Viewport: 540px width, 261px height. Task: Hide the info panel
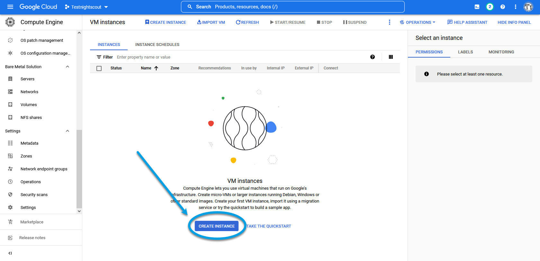pyautogui.click(x=514, y=22)
